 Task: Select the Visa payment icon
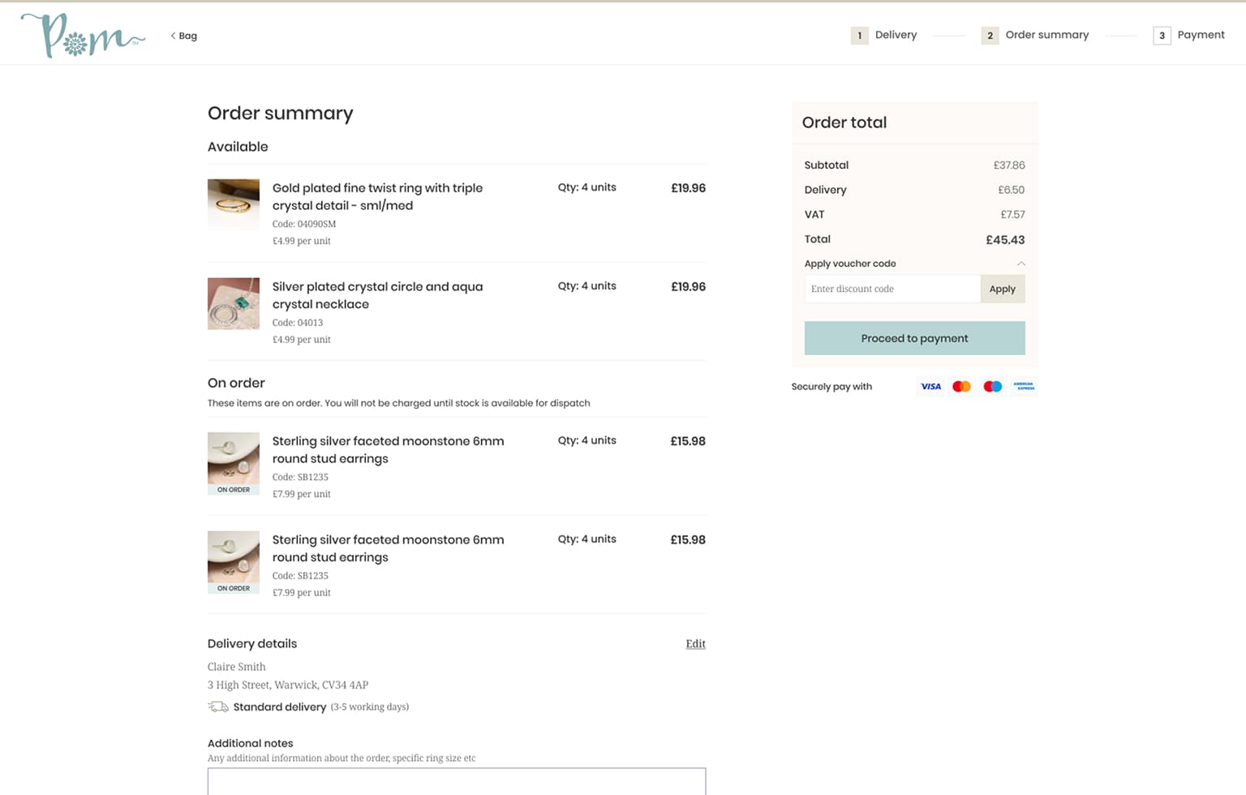(x=930, y=386)
